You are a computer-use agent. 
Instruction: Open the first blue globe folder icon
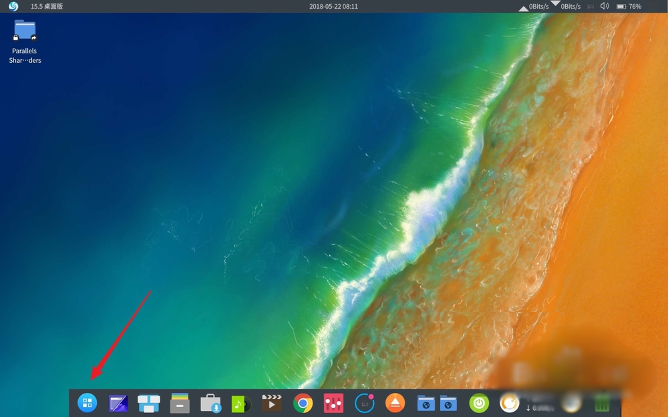coord(426,403)
